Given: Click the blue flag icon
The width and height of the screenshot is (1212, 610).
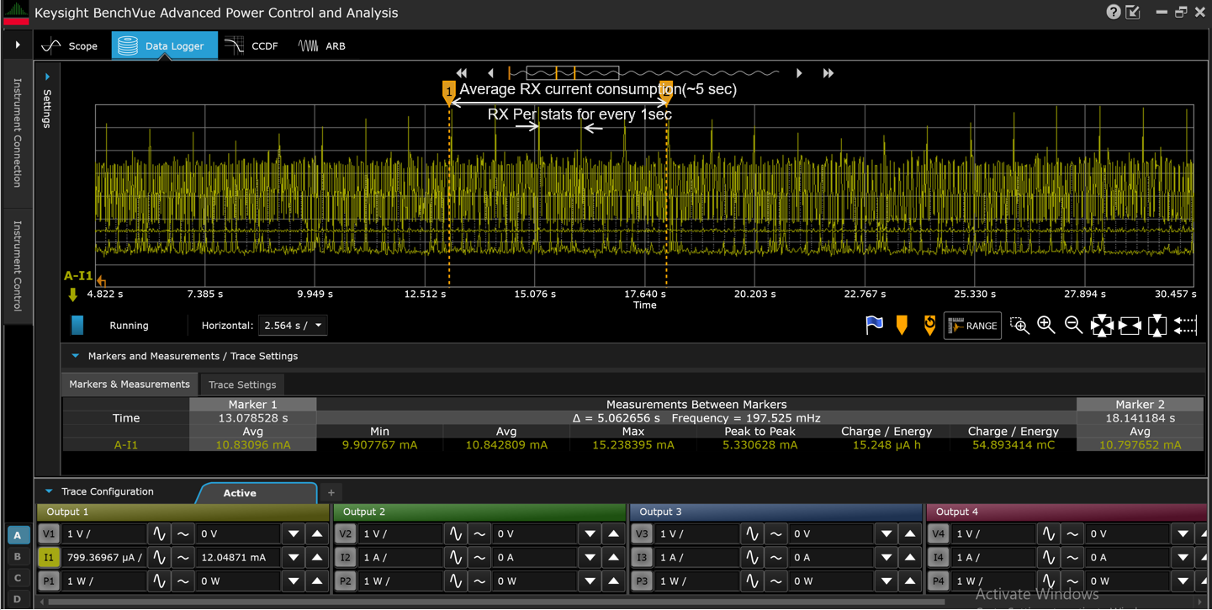Looking at the screenshot, I should pos(874,326).
